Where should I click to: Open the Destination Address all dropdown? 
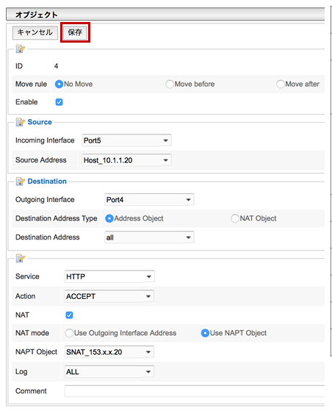click(x=149, y=237)
